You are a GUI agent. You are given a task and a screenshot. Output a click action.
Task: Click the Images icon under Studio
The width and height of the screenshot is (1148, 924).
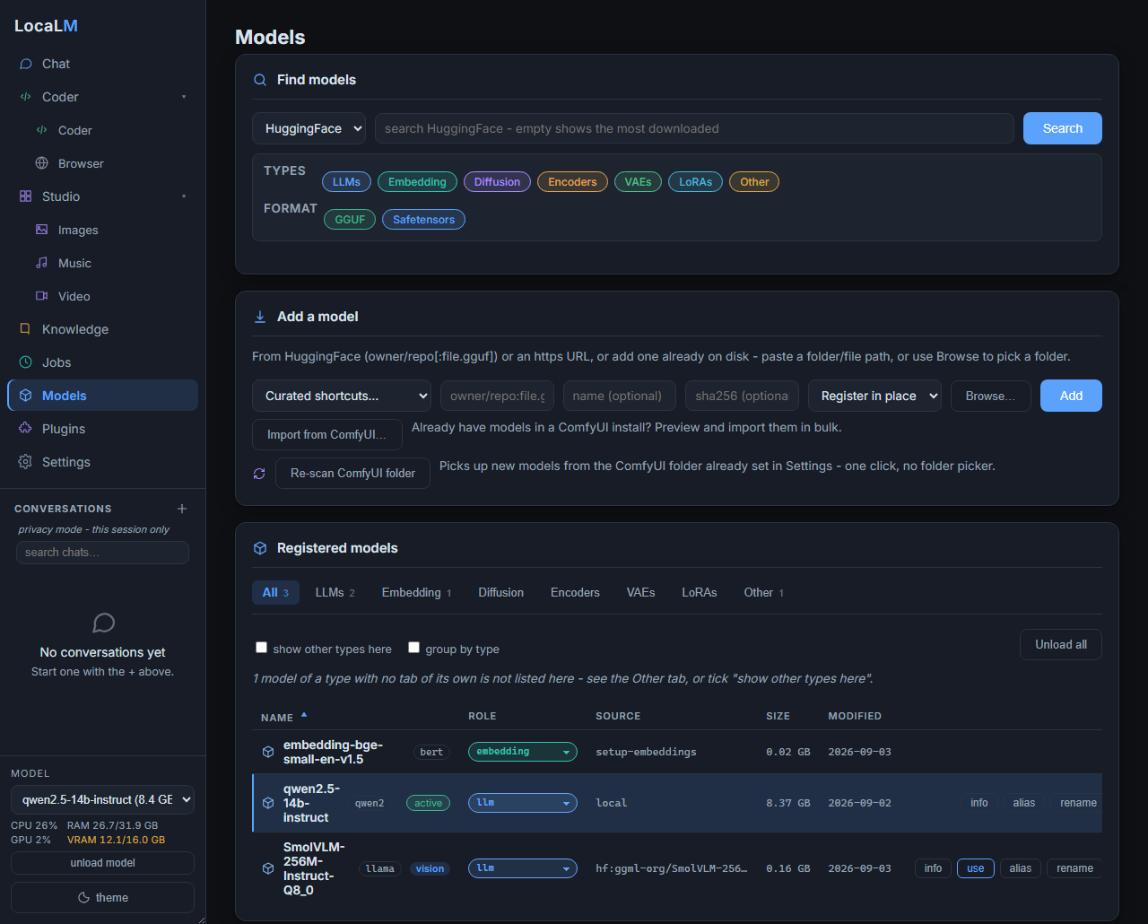pos(41,230)
